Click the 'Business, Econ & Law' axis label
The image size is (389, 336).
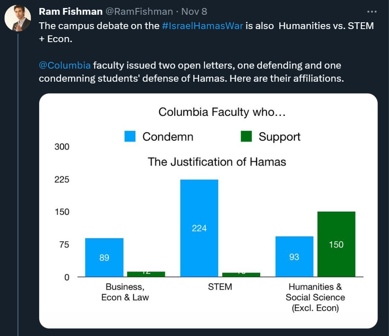point(125,292)
